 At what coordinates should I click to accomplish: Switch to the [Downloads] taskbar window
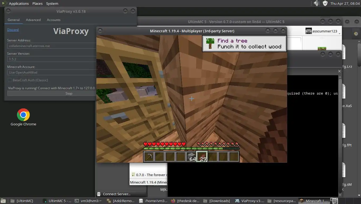tap(217, 201)
